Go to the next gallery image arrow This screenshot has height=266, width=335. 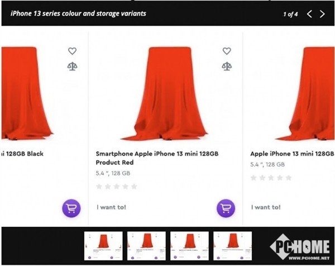point(322,14)
